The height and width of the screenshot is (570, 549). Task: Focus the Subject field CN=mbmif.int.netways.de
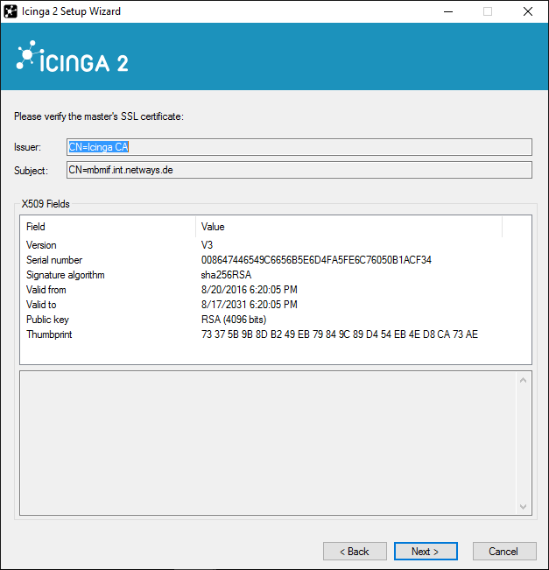[x=299, y=170]
